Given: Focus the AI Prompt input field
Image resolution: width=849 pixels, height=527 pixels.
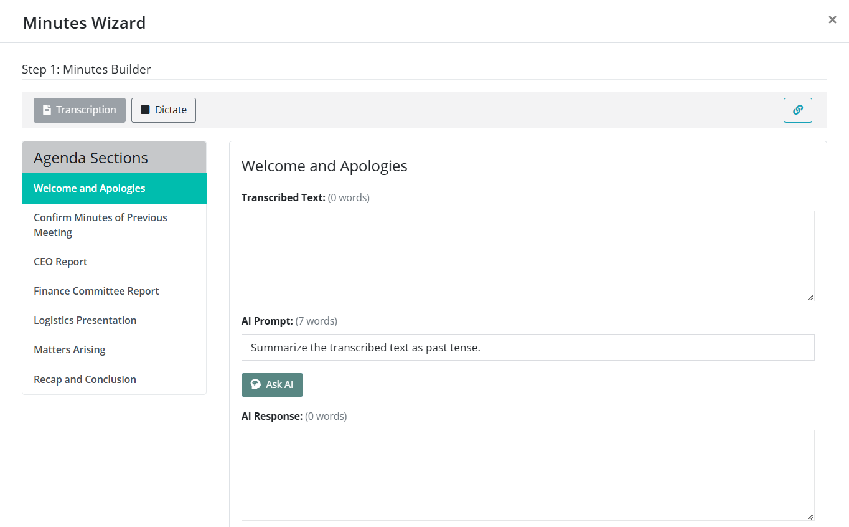Looking at the screenshot, I should (527, 348).
